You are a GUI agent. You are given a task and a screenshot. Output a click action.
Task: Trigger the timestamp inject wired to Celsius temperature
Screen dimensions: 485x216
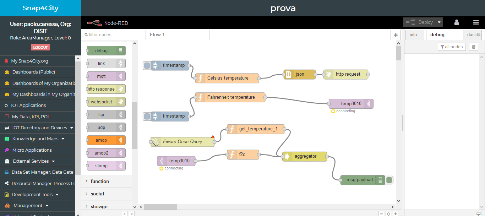pyautogui.click(x=147, y=65)
